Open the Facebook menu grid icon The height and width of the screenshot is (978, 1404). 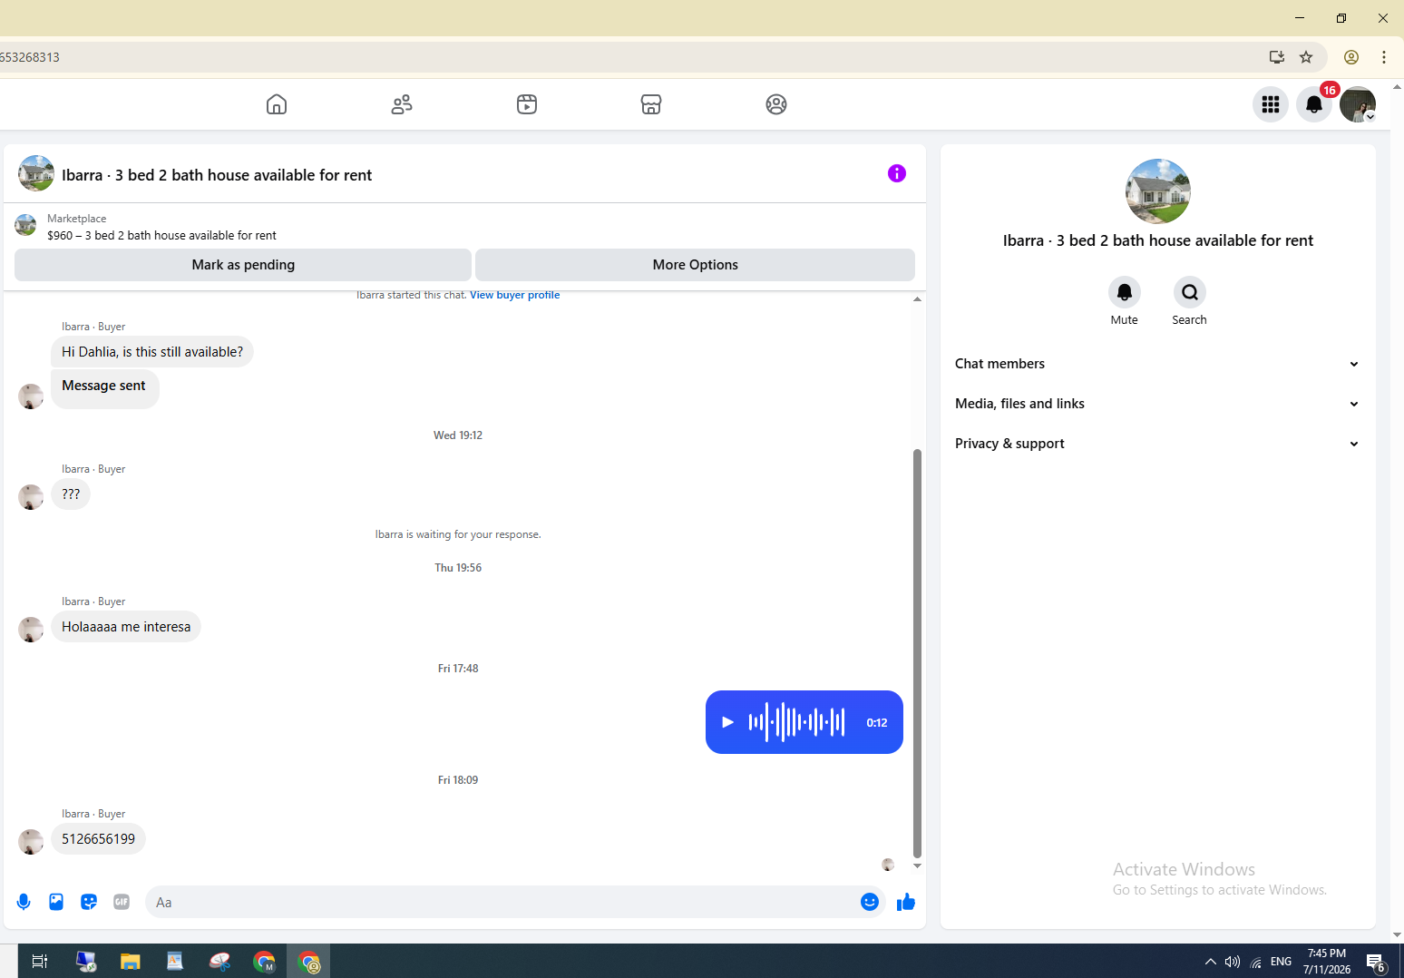tap(1271, 104)
